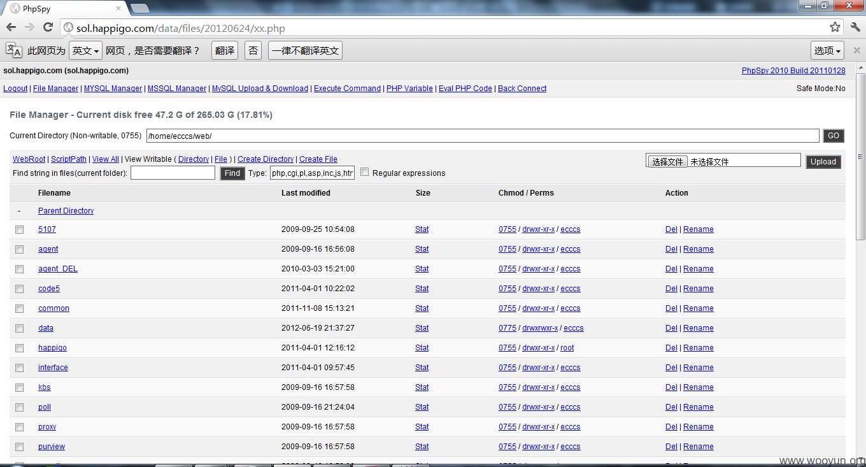Open the happigo folder link
Image resolution: width=866 pixels, height=467 pixels.
pyautogui.click(x=52, y=348)
